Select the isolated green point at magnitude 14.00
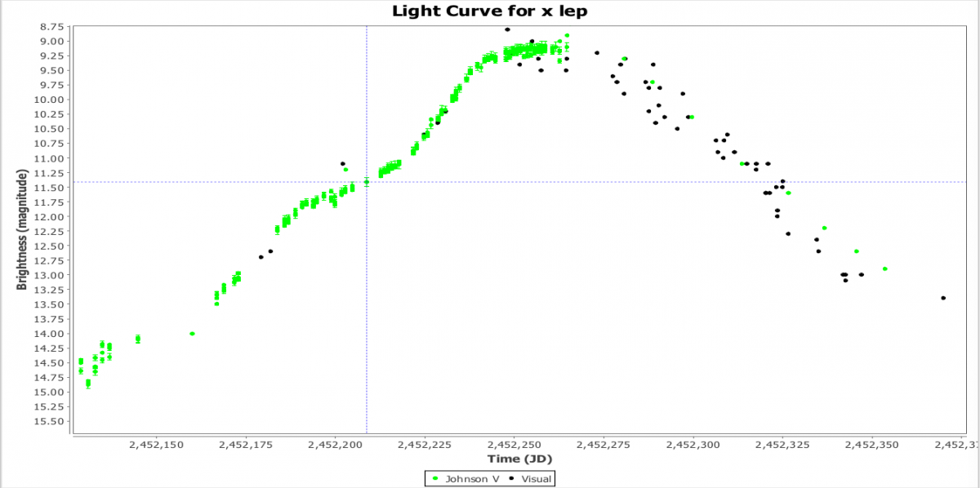Screen dimensions: 980x488 tap(192, 334)
